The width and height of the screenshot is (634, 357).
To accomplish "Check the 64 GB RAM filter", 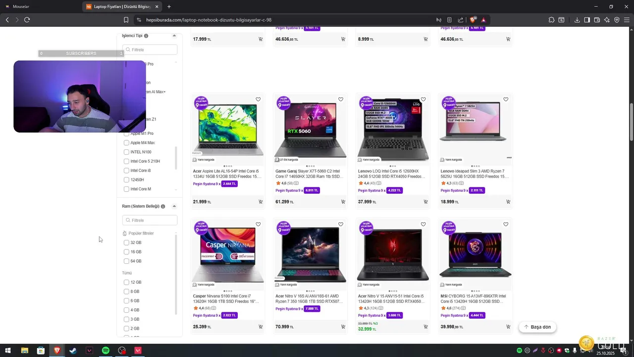I will coord(126,261).
